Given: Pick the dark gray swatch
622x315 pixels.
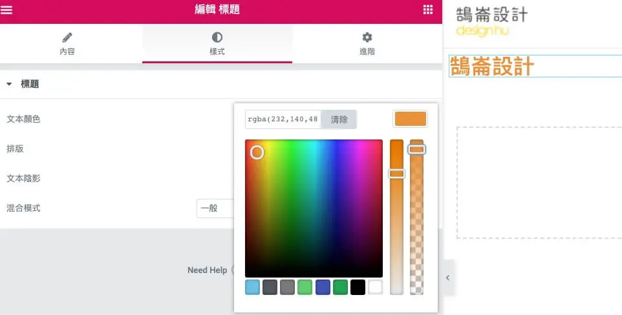Looking at the screenshot, I should tap(270, 287).
